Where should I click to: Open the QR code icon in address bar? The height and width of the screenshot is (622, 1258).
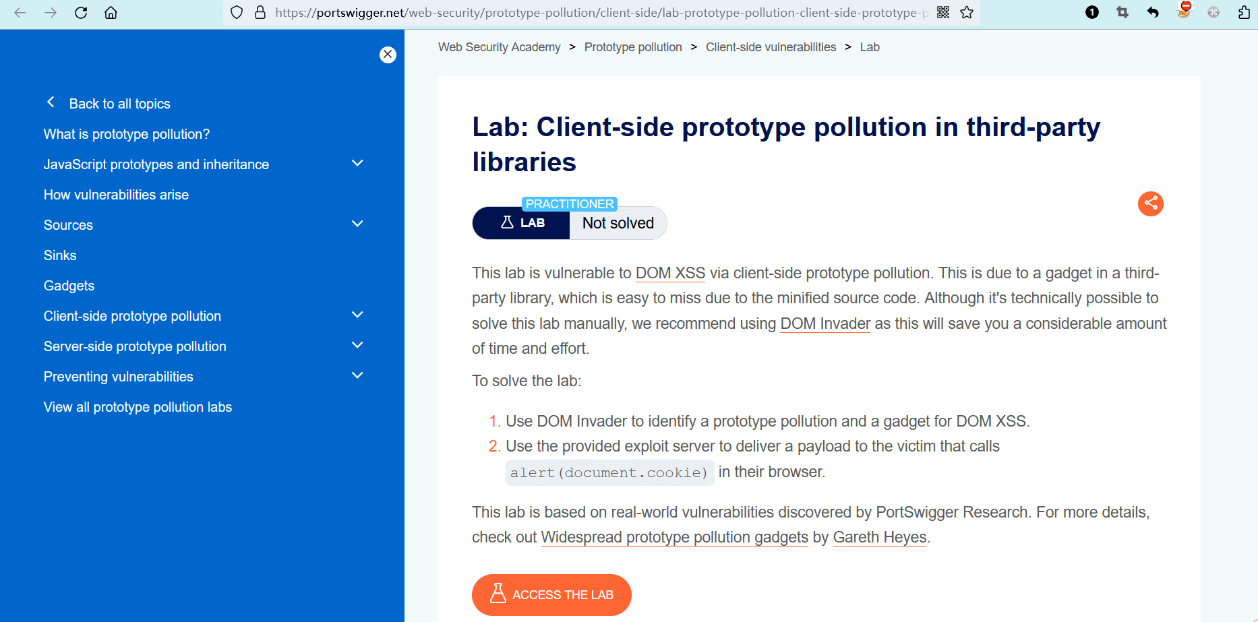click(943, 13)
